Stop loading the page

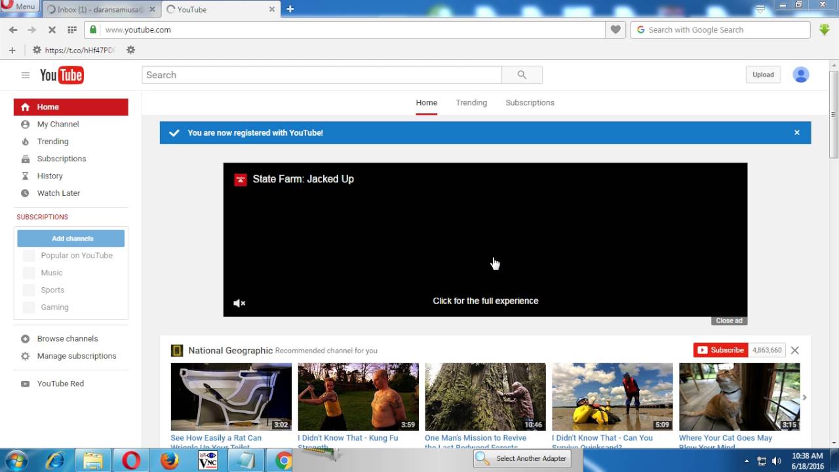(52, 29)
